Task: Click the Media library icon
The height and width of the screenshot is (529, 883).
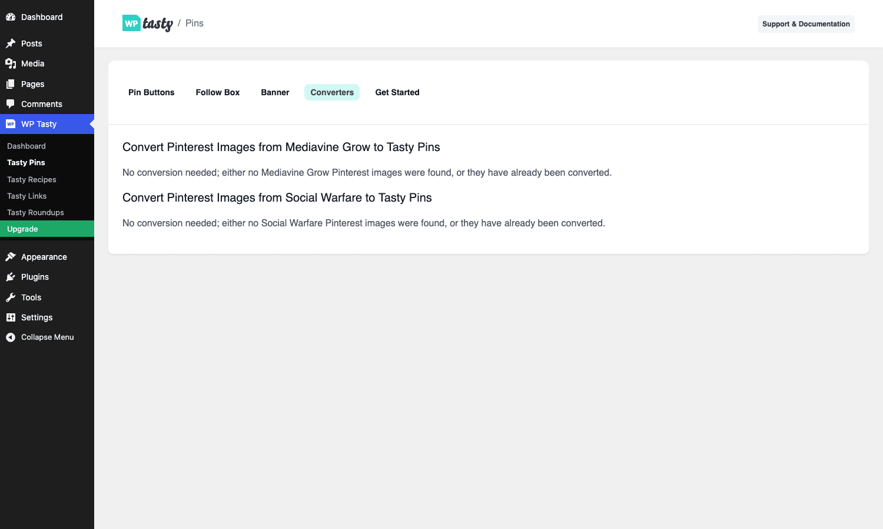Action: [x=11, y=63]
